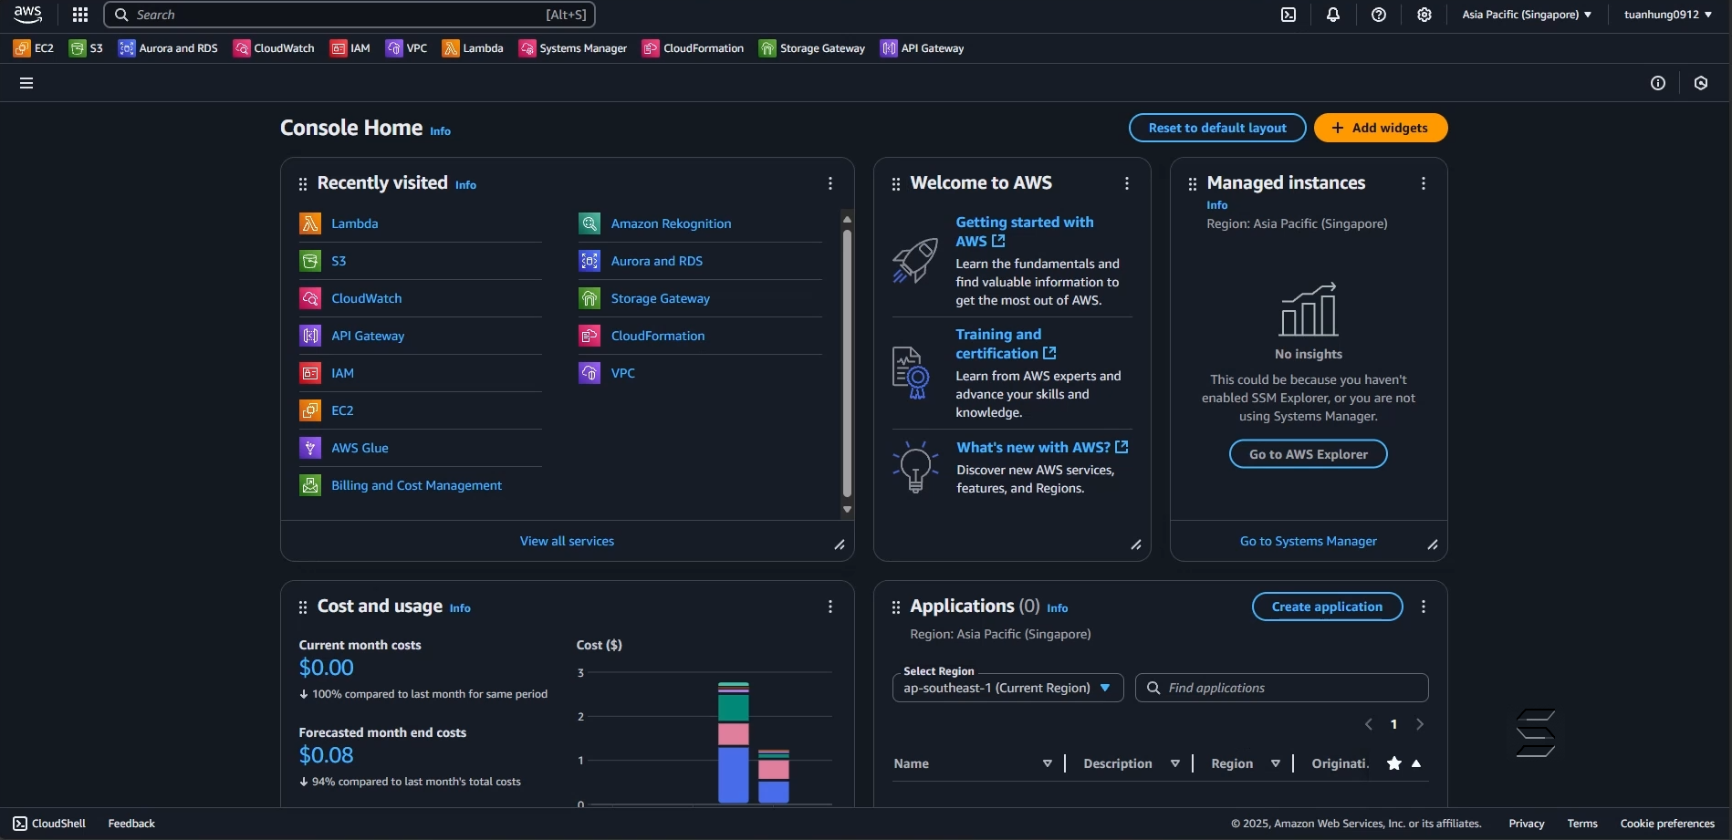This screenshot has height=840, width=1732.
Task: Click the AWS Glue icon in list
Action: [x=310, y=448]
